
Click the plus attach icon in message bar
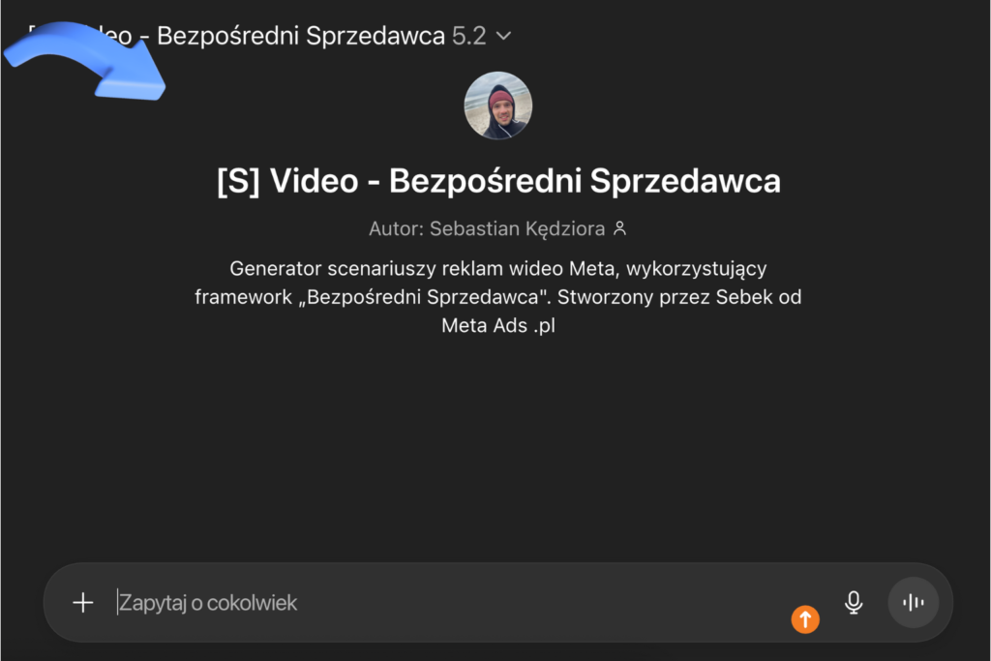(x=83, y=603)
